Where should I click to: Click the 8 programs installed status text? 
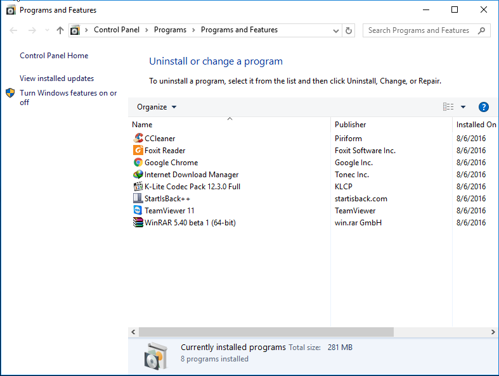point(214,359)
